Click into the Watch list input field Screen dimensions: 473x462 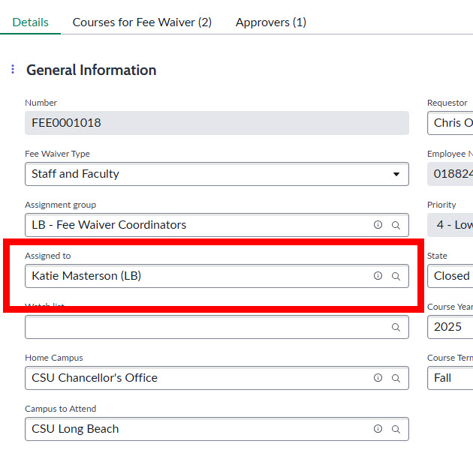tap(203, 327)
